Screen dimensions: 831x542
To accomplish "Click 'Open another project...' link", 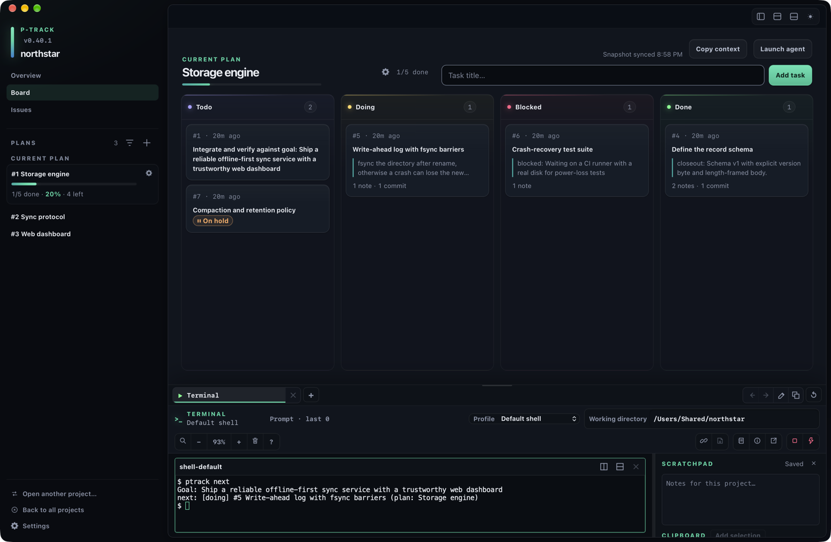I will click(59, 494).
